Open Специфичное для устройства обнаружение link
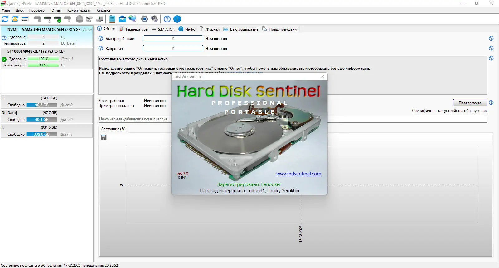Image resolution: width=499 pixels, height=268 pixels. tap(450, 111)
